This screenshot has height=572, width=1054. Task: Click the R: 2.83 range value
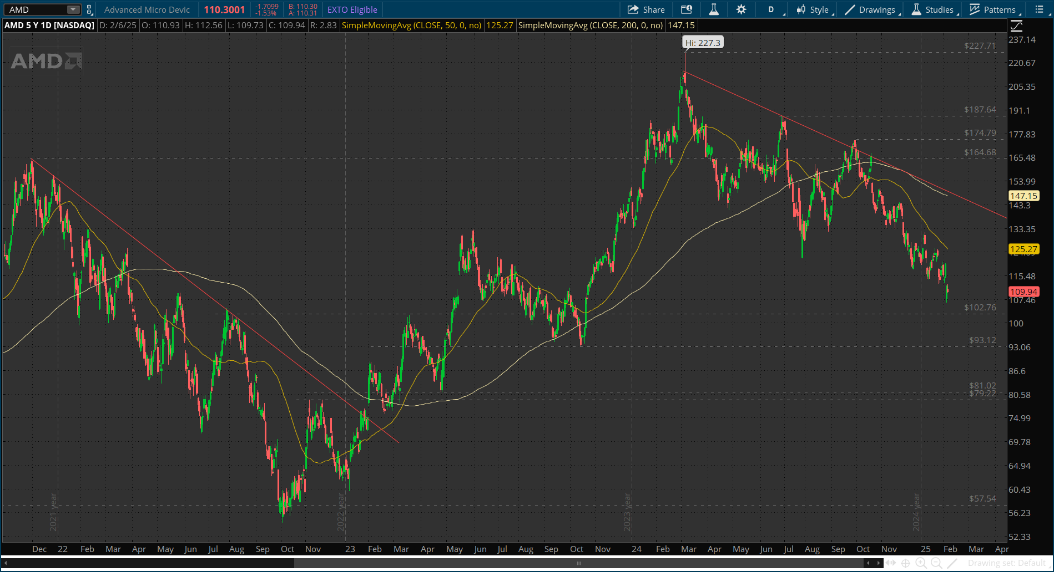click(323, 25)
